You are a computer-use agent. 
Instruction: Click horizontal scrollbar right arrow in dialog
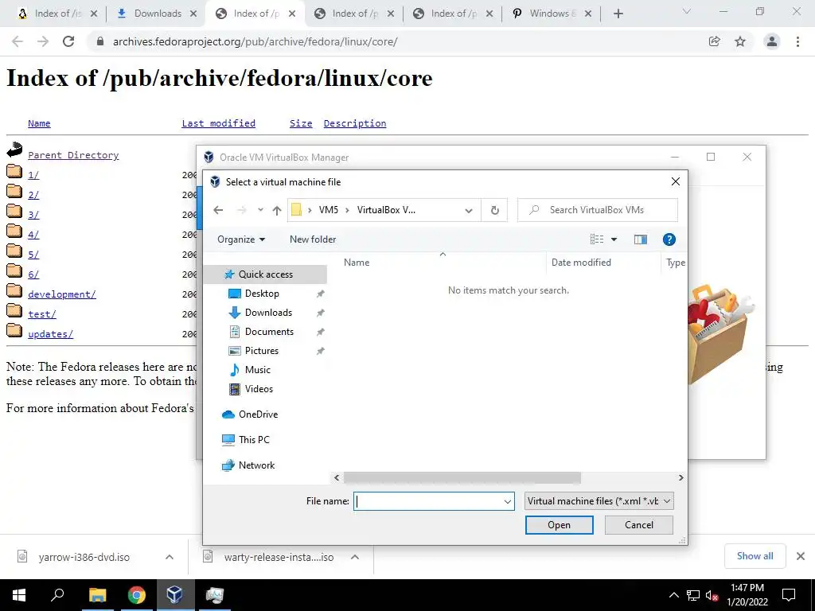tap(681, 477)
